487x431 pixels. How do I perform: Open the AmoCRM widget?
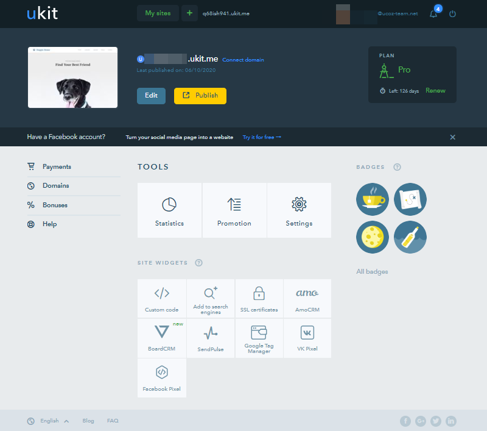click(x=307, y=298)
